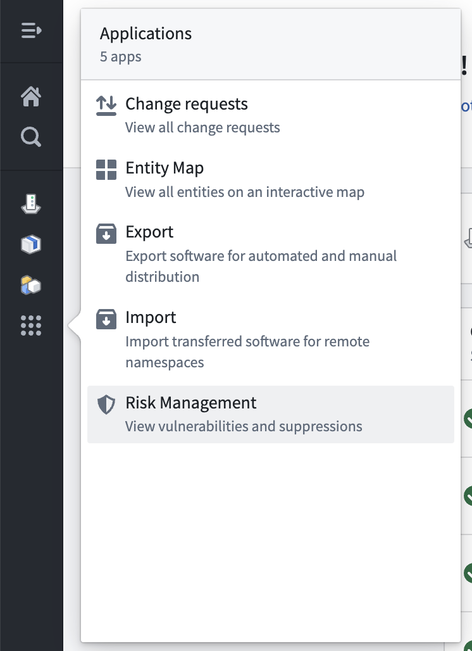
Task: Go to Home via house icon
Action: point(31,96)
